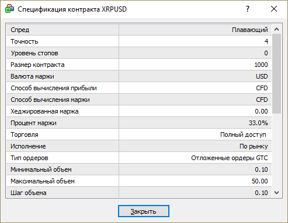Click CFD value in profit calculation row
This screenshot has height=223, width=288.
pyautogui.click(x=262, y=88)
